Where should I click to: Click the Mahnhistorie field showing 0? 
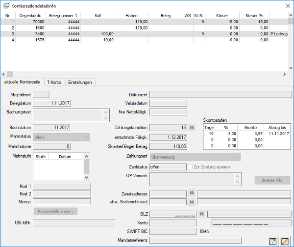(52, 146)
